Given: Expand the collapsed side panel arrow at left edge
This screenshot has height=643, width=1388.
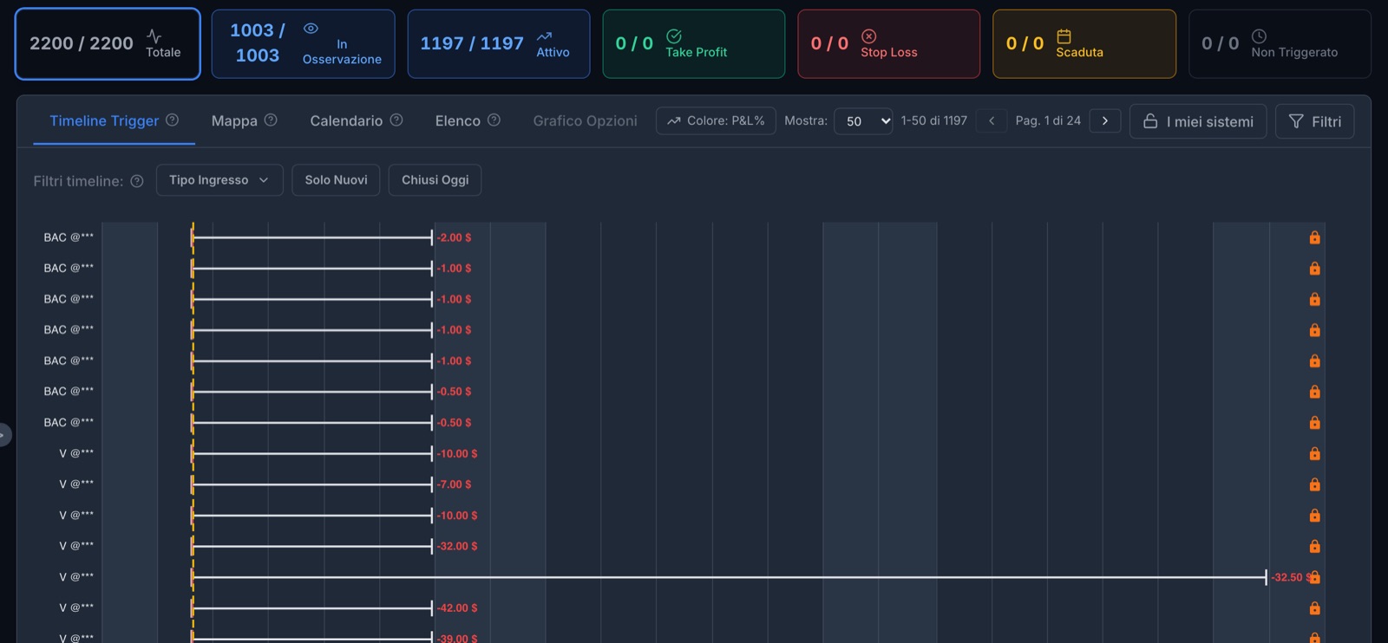Looking at the screenshot, I should click(3, 434).
